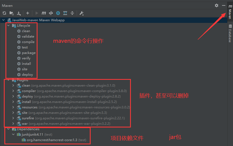
Task: Click Dependencies folder icon
Action: [14, 129]
